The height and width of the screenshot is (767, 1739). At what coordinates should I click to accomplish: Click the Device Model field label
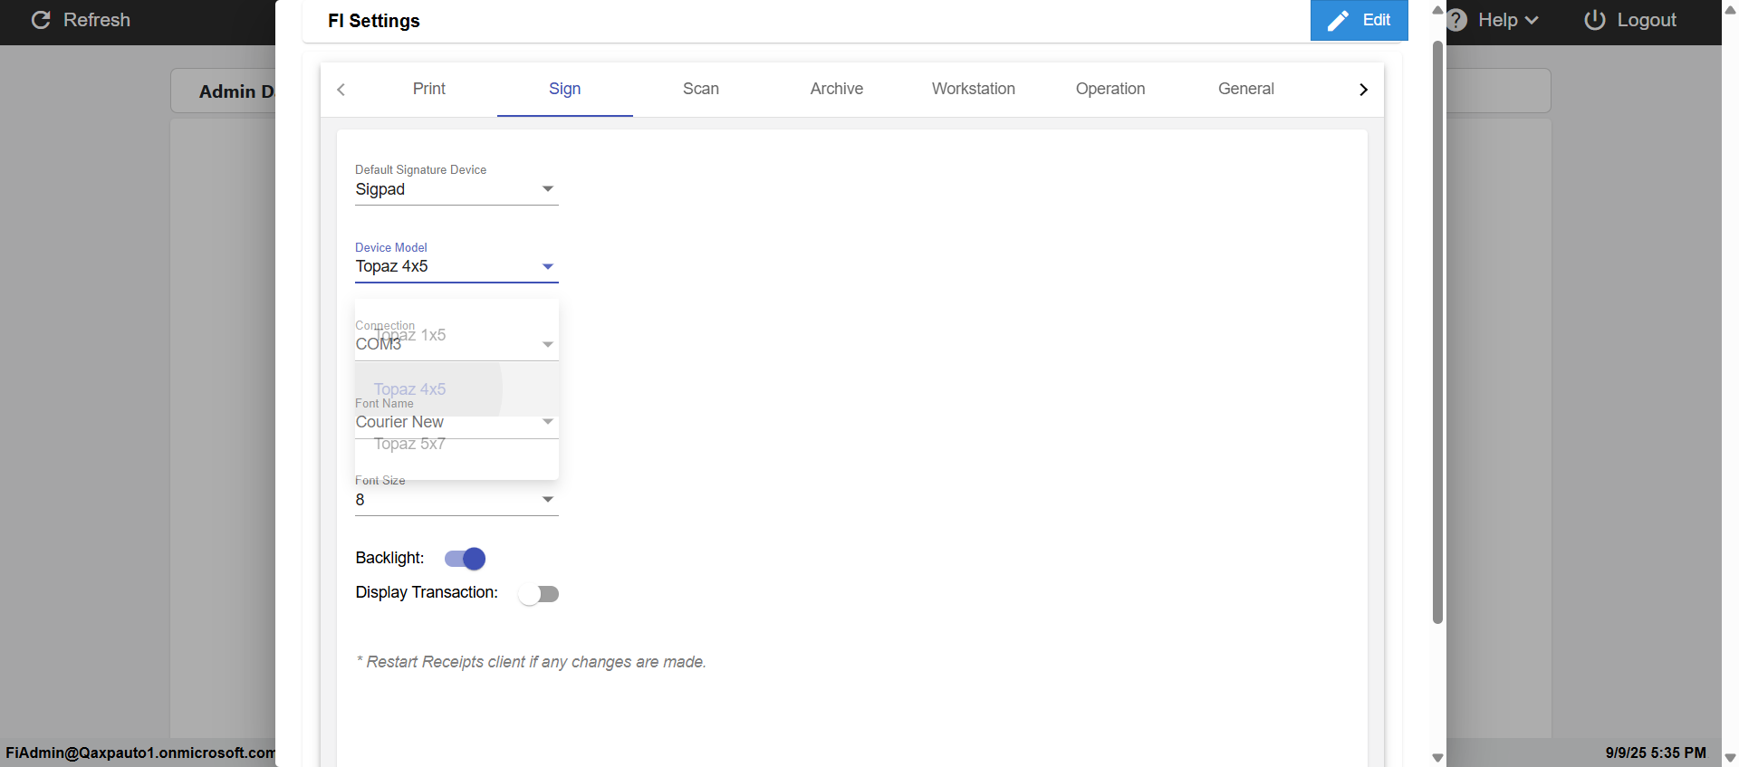point(391,247)
